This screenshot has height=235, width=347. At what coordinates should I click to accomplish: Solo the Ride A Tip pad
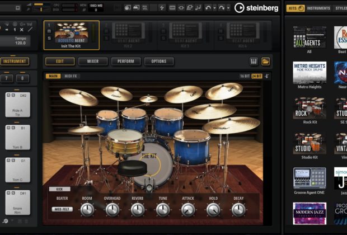(x=13, y=95)
